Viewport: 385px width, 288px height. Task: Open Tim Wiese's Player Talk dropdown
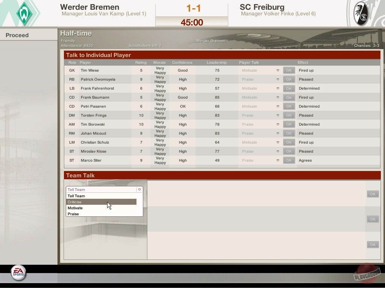coord(278,70)
